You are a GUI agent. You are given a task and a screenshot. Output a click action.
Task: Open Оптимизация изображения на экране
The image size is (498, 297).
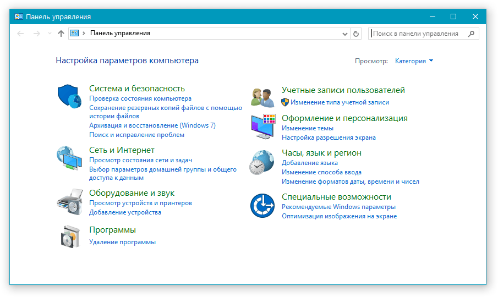click(x=339, y=216)
